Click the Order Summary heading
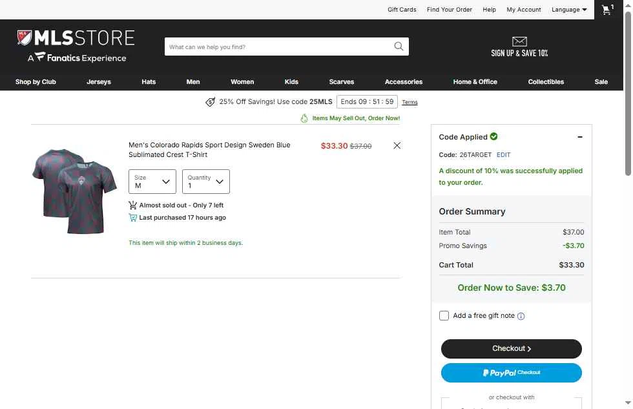 coord(472,211)
